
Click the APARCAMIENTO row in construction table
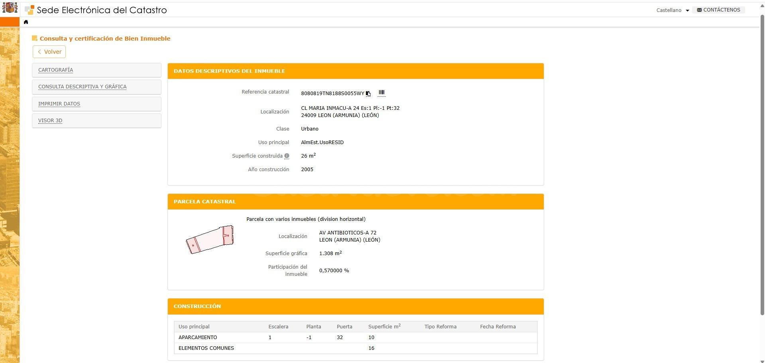[356, 338]
